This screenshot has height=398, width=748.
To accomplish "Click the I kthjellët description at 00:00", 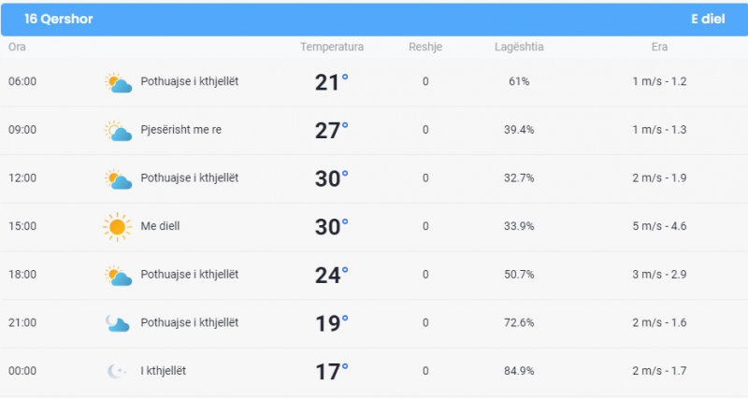I will click(x=163, y=371).
